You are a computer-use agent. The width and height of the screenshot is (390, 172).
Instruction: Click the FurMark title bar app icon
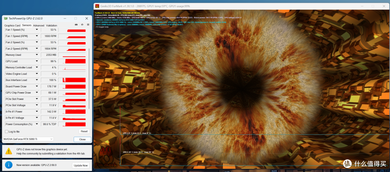tap(97, 6)
